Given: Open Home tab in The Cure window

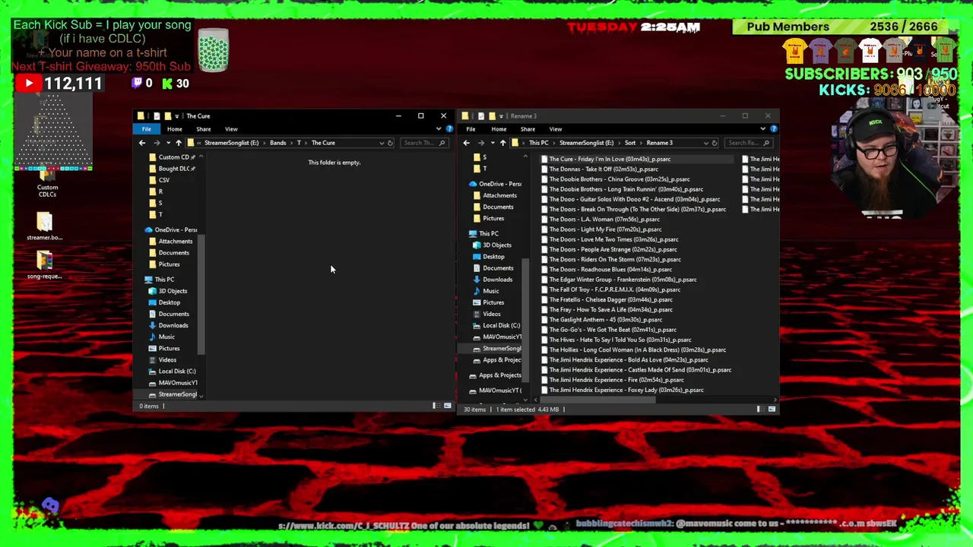Looking at the screenshot, I should click(175, 129).
